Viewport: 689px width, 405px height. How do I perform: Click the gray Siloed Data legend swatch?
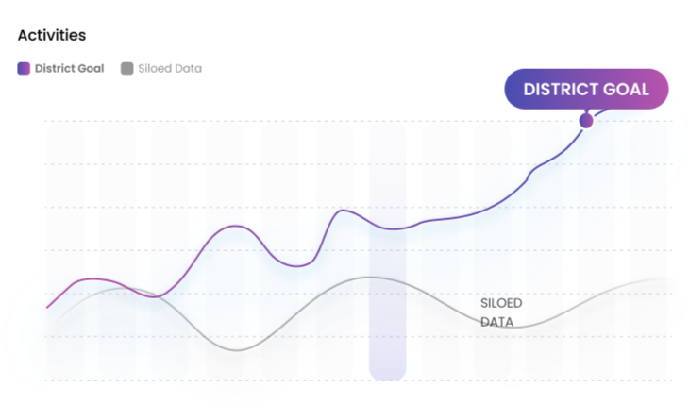coord(126,68)
